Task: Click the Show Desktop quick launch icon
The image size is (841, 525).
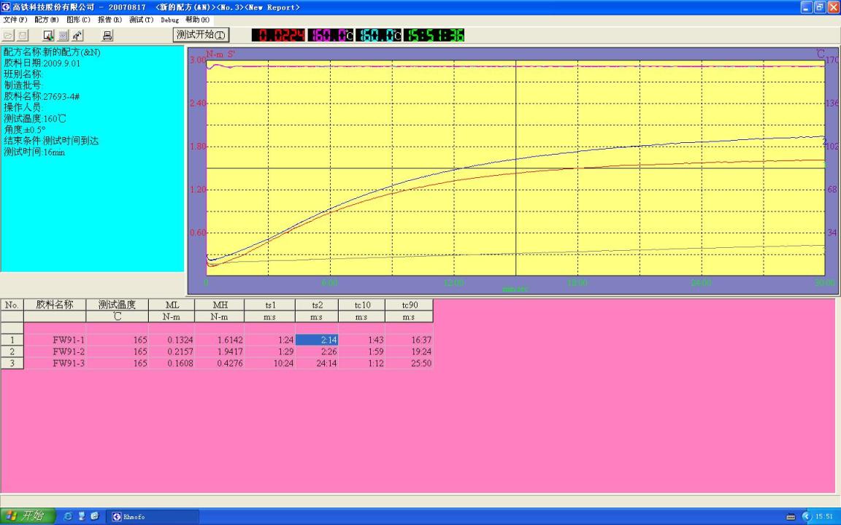Action: coord(81,516)
